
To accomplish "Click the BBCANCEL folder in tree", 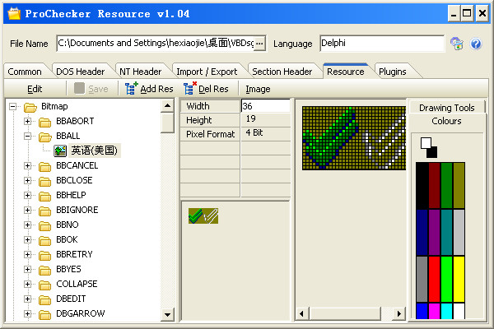I will coord(77,165).
